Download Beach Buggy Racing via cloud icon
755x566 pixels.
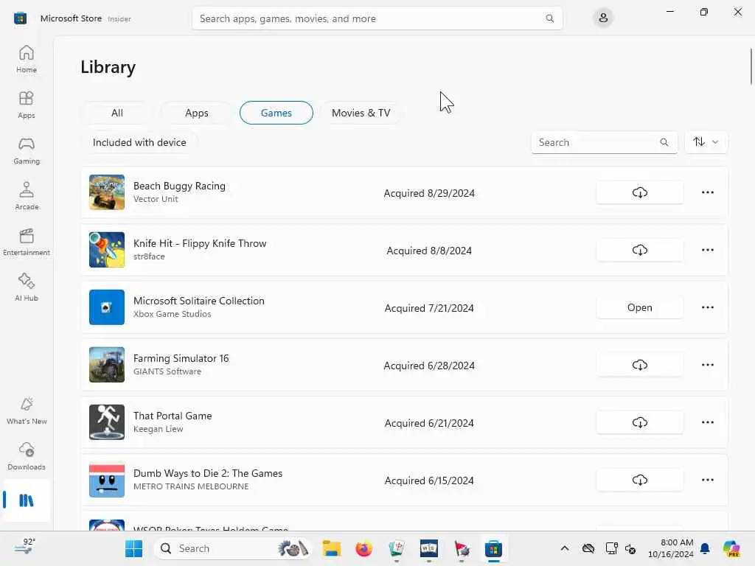[639, 192]
